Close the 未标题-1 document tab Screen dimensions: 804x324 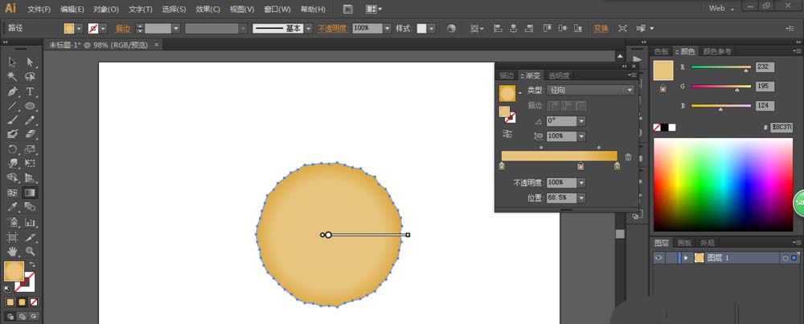coord(157,45)
